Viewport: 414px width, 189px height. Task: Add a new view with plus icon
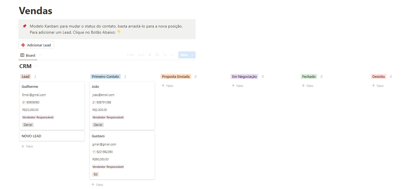point(40,55)
